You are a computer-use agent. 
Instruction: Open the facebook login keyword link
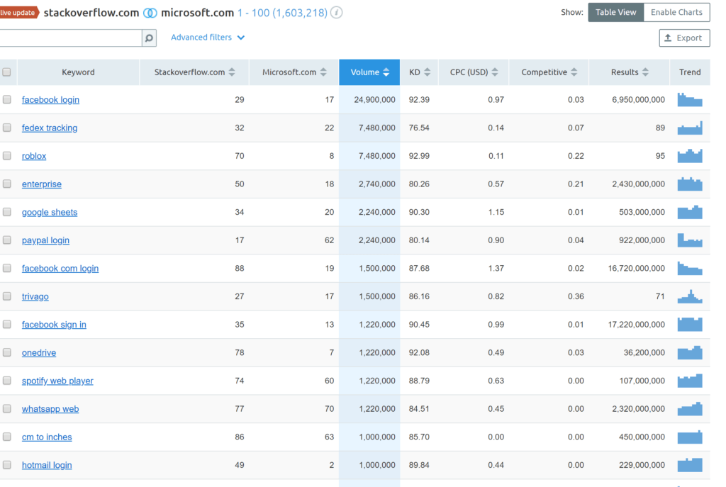50,99
